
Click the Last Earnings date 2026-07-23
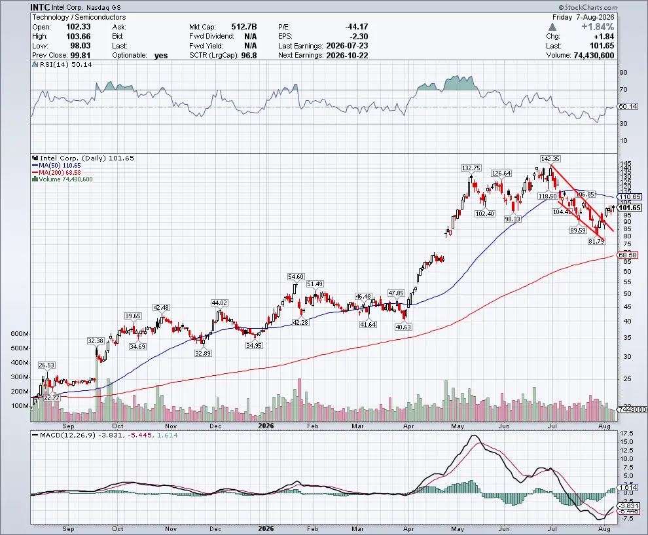[347, 45]
